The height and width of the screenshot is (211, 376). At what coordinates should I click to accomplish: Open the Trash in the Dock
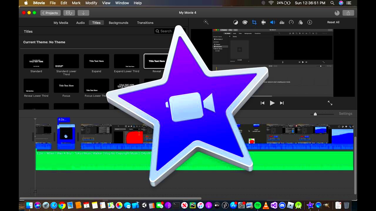click(346, 205)
